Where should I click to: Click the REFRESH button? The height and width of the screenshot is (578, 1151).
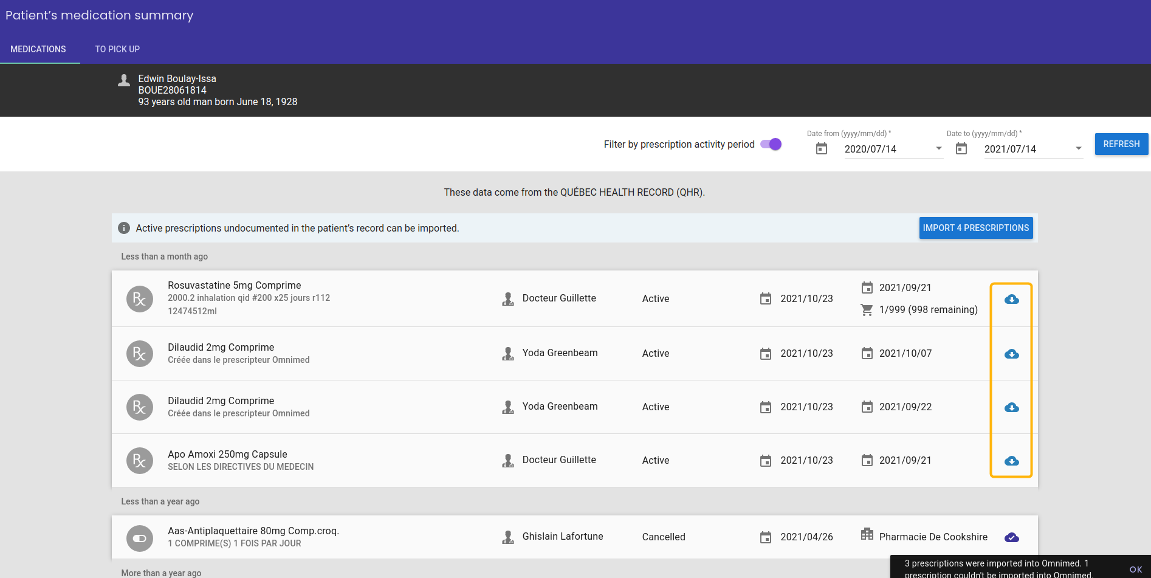(x=1121, y=144)
